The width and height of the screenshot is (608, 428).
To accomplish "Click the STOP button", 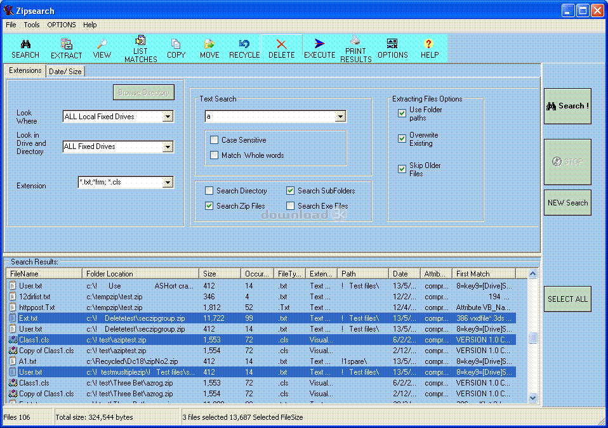I will [567, 162].
